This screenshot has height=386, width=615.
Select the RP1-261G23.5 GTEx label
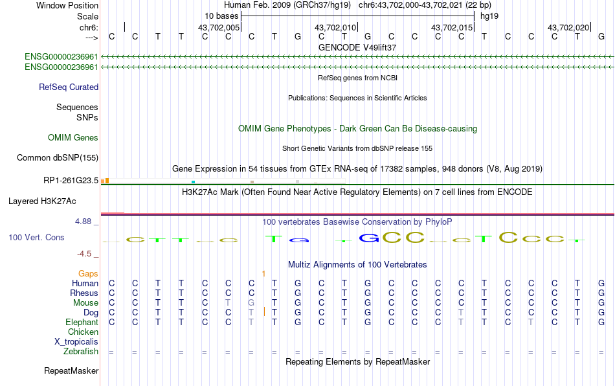[71, 181]
